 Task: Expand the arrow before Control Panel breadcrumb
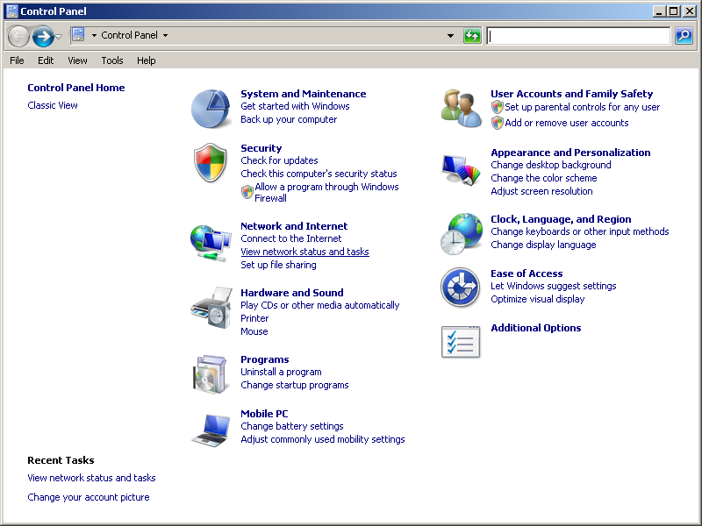click(94, 35)
